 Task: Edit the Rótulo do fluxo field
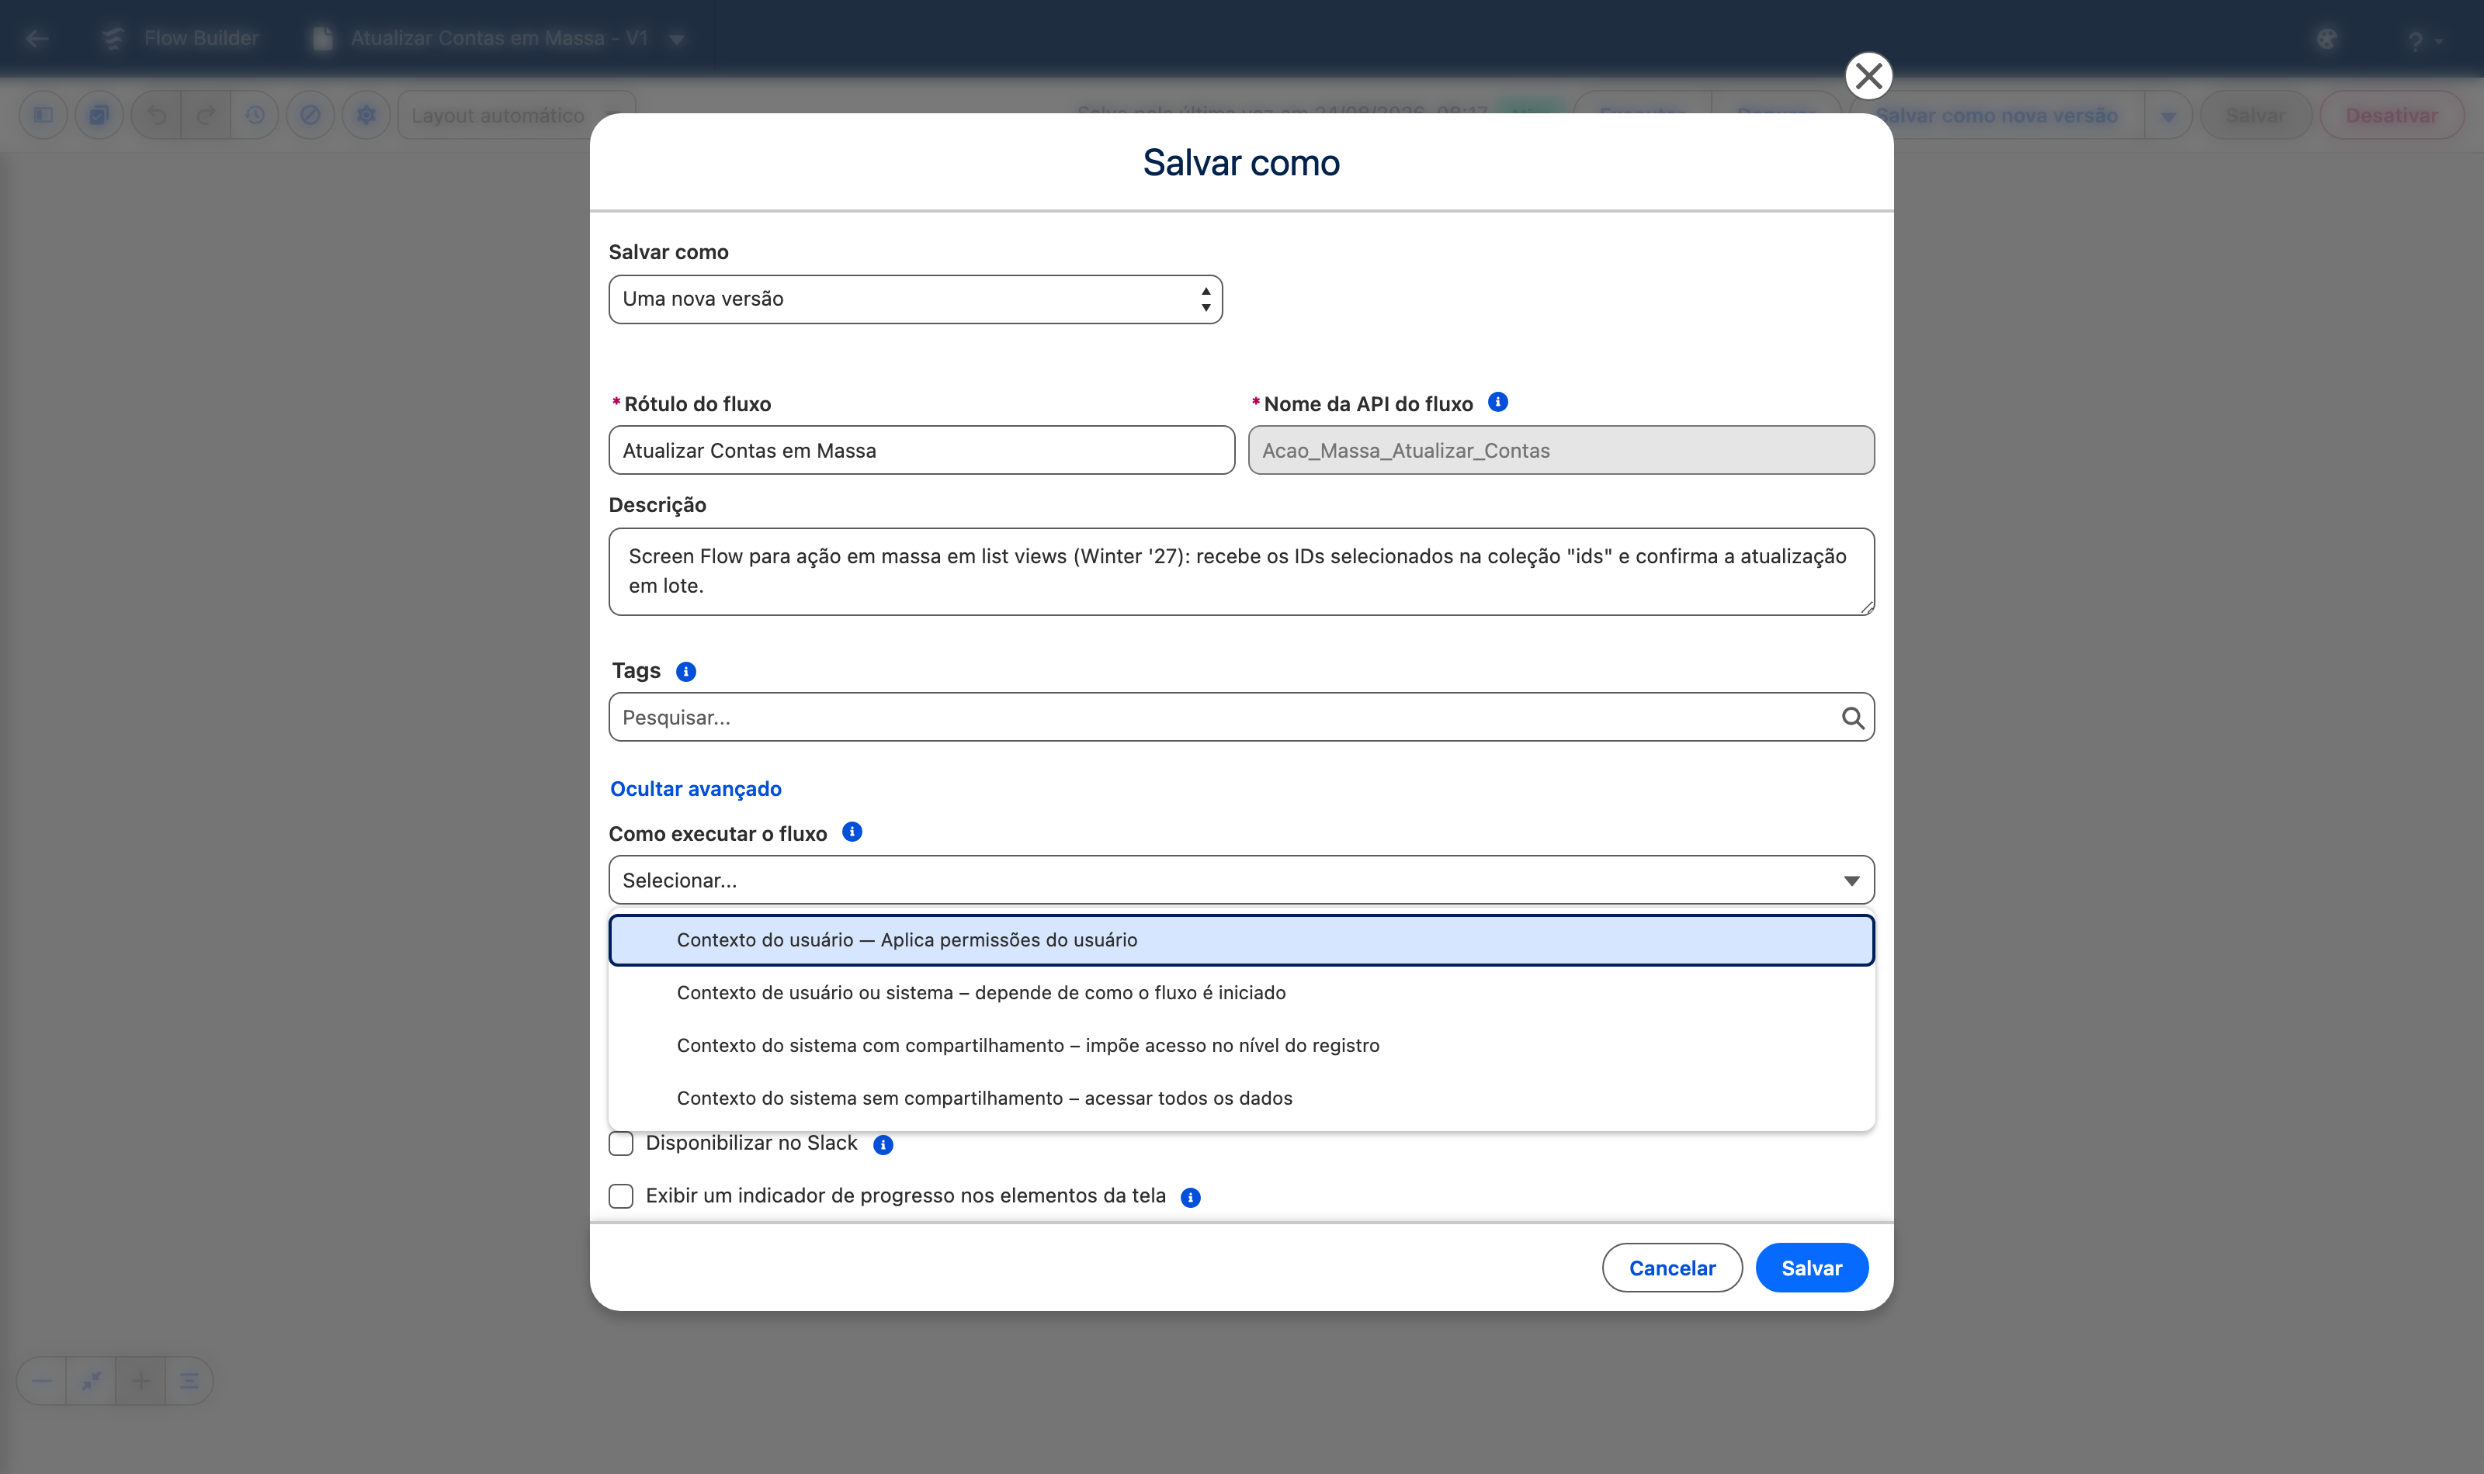921,450
